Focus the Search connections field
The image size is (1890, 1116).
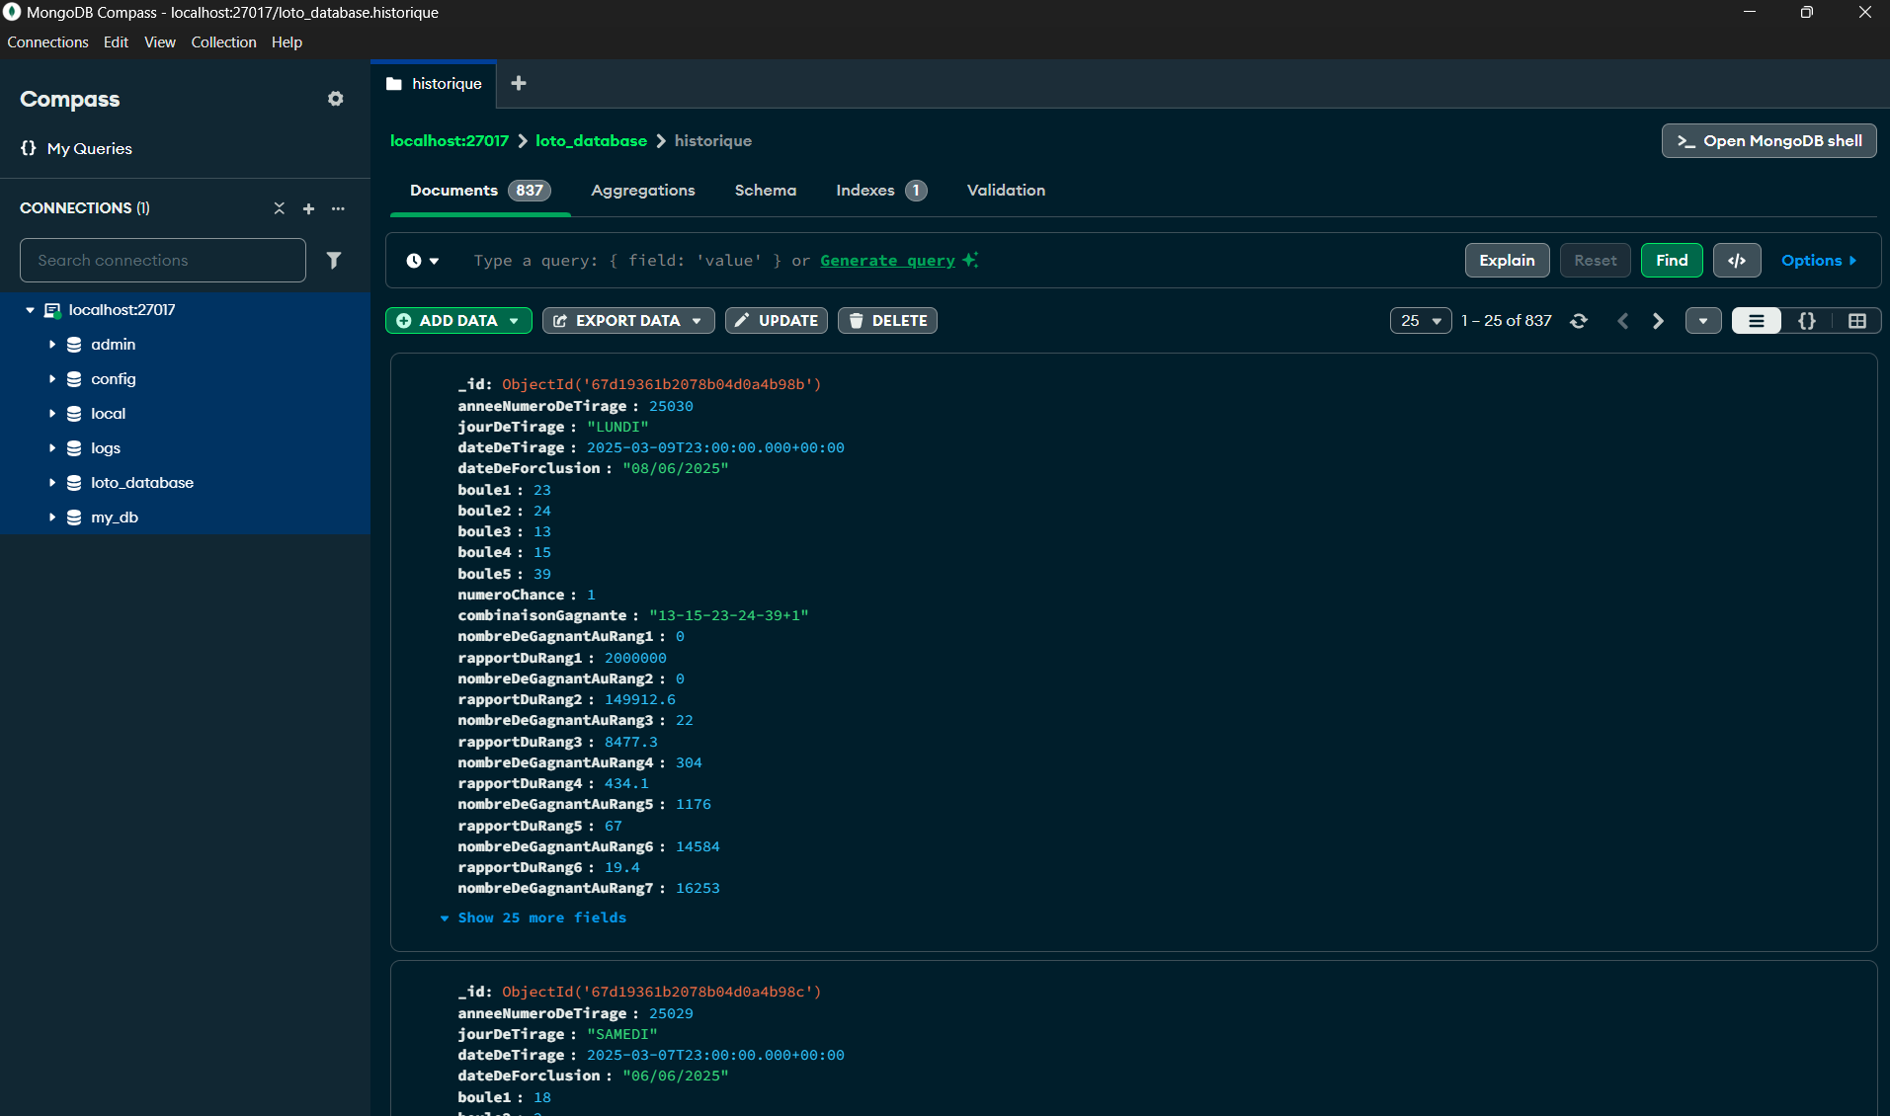point(163,260)
